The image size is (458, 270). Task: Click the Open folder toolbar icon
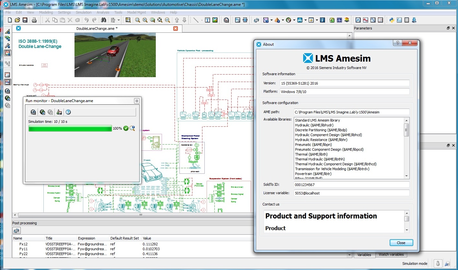(x=17, y=20)
